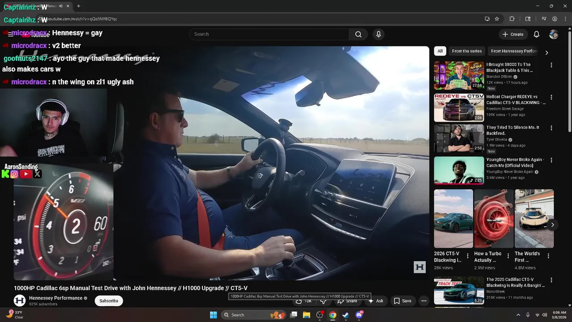Open more actions menu under the video
Viewport: 572px width, 322px height.
click(424, 301)
